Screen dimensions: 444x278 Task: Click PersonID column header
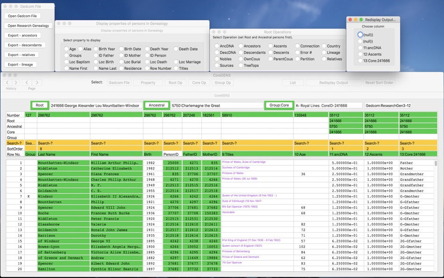pyautogui.click(x=172, y=154)
